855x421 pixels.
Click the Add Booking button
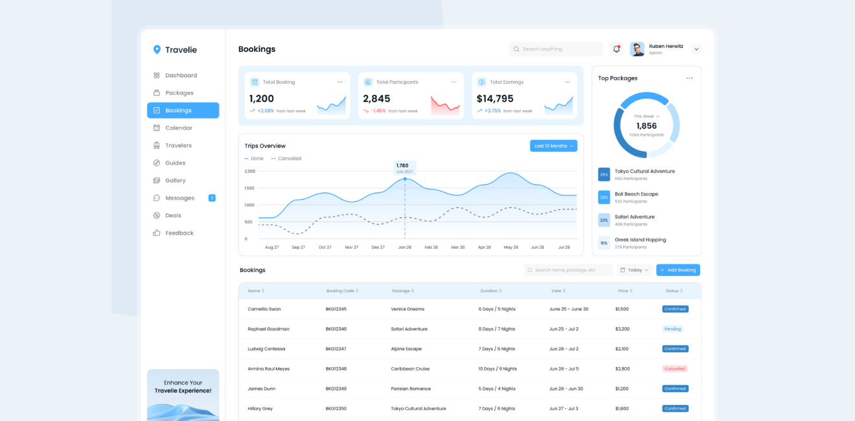pos(678,269)
